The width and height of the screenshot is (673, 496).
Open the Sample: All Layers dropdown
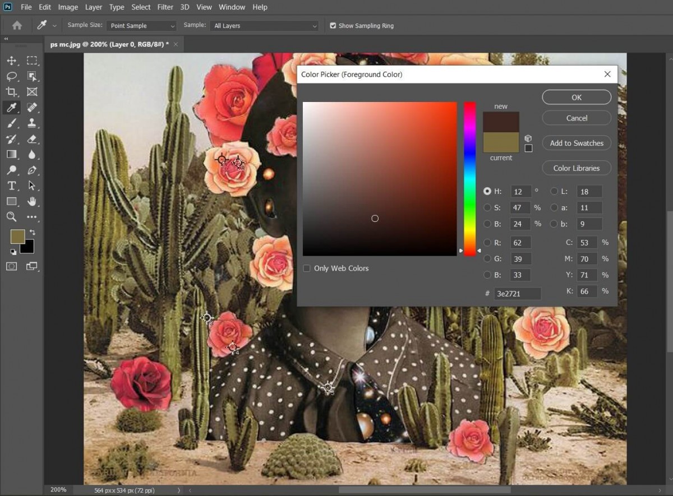pyautogui.click(x=264, y=25)
